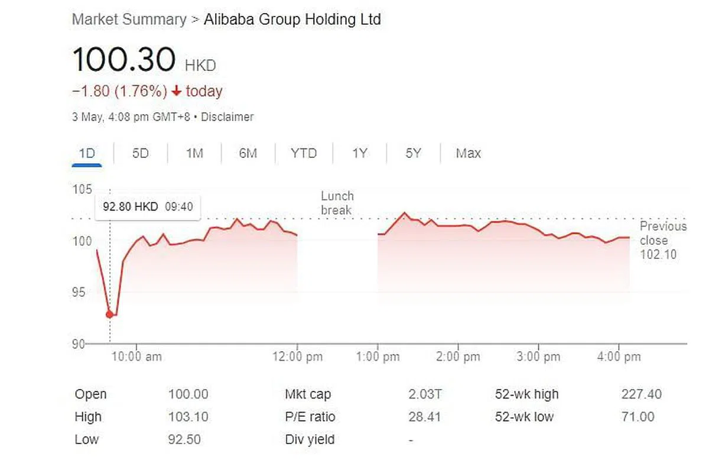Switch to the 1M chart tab
This screenshot has width=709, height=460.
pos(194,154)
